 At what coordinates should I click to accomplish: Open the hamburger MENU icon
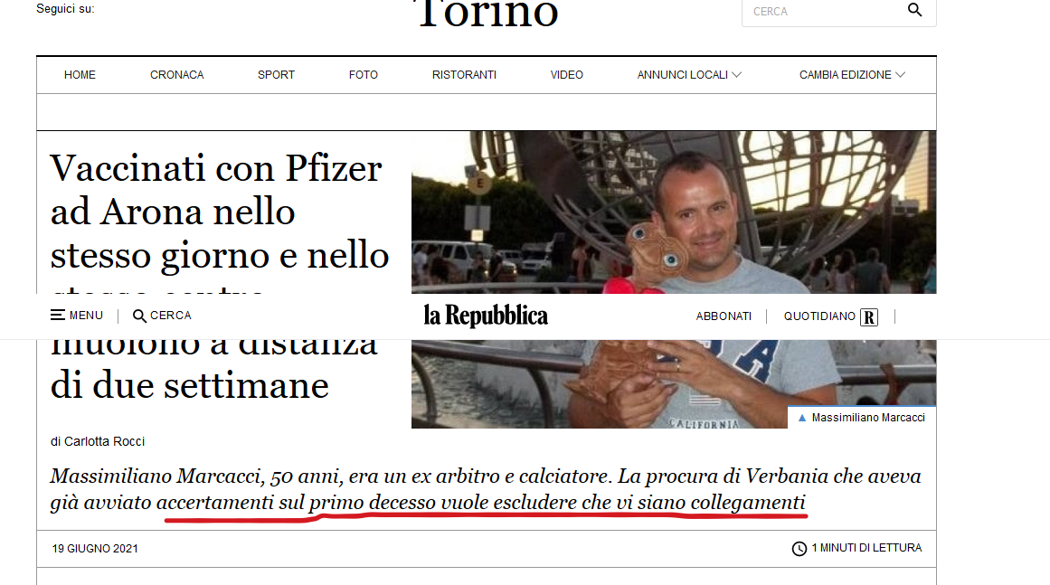click(x=58, y=316)
